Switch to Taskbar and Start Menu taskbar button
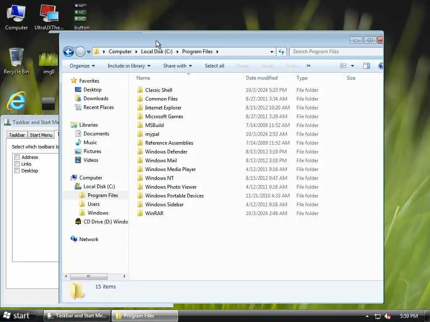This screenshot has height=322, width=430. (77, 316)
